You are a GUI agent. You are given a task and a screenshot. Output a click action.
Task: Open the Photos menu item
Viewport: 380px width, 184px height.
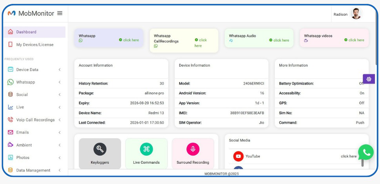[35, 157]
